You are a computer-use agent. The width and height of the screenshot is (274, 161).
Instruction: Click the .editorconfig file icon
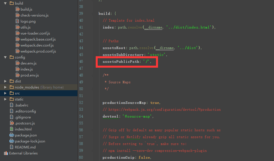[11, 111]
